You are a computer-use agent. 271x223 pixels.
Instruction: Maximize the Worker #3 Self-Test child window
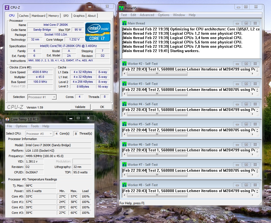246,84
